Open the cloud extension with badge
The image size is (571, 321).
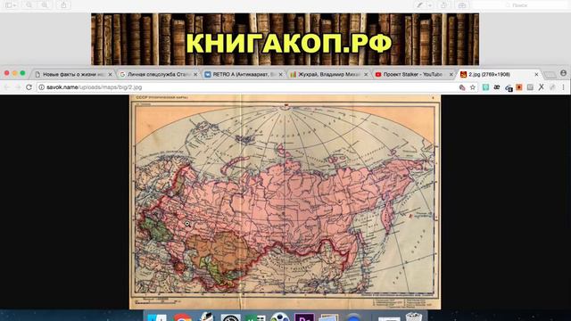[x=509, y=87]
